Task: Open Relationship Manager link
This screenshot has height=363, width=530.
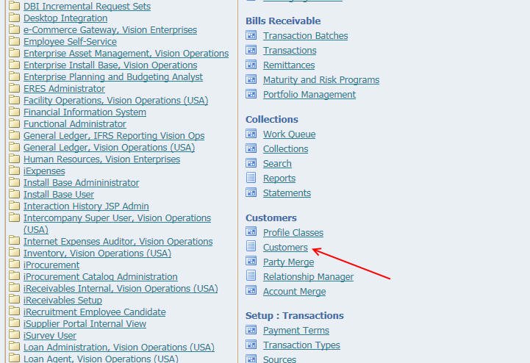Action: (x=308, y=277)
